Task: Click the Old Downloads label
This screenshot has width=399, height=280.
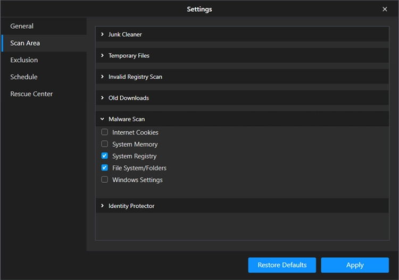Action: 129,98
